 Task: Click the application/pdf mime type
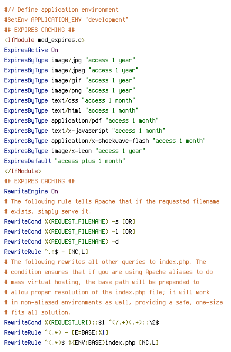pos(77,121)
